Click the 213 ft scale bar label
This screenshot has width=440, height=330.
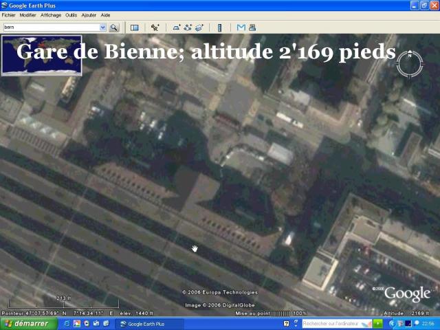pos(63,298)
